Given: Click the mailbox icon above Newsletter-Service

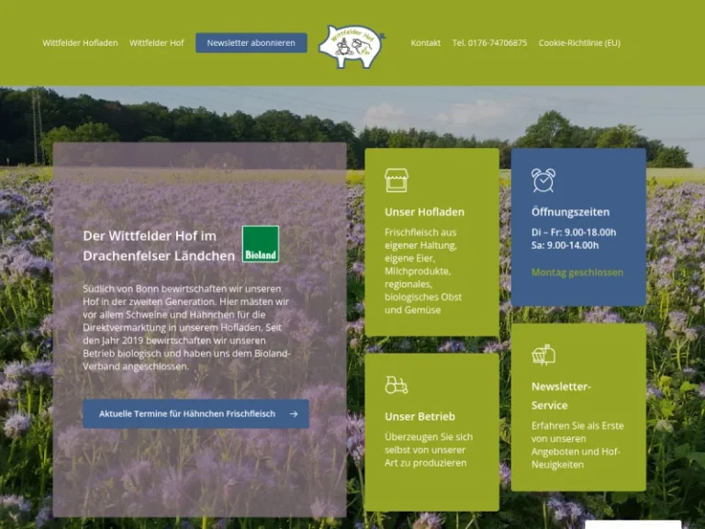Looking at the screenshot, I should [543, 355].
